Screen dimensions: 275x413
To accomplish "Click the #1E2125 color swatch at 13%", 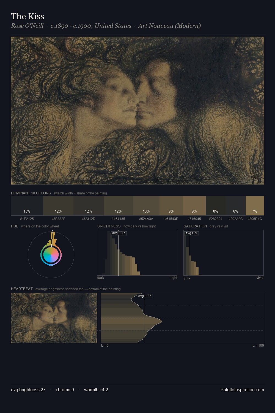I will click(x=27, y=205).
